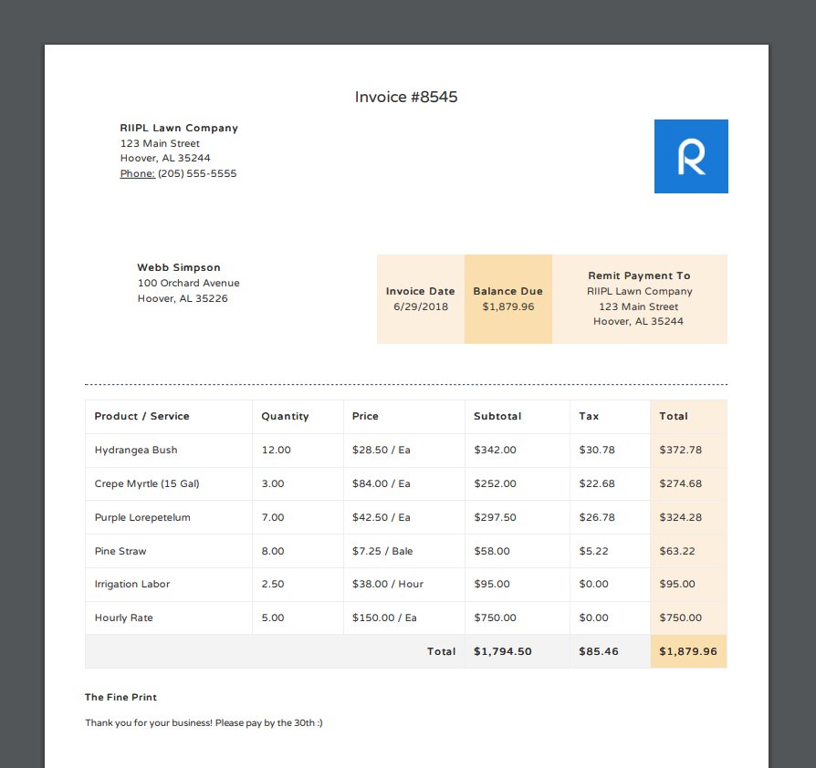Click the Irrigation Labor row
Screen dimensions: 816x768
132,584
